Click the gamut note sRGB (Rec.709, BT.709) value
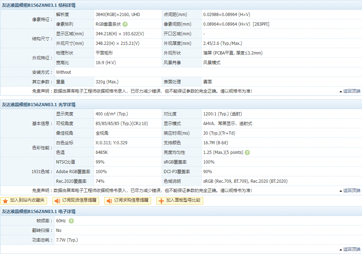Screen dimensions: 362x254 click(245, 181)
